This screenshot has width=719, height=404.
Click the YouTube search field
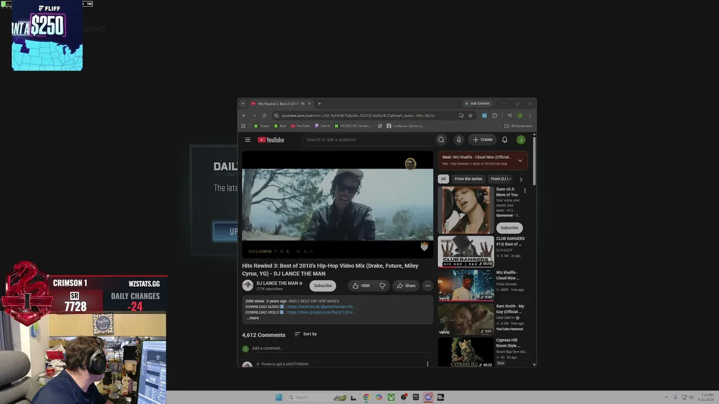tap(368, 140)
